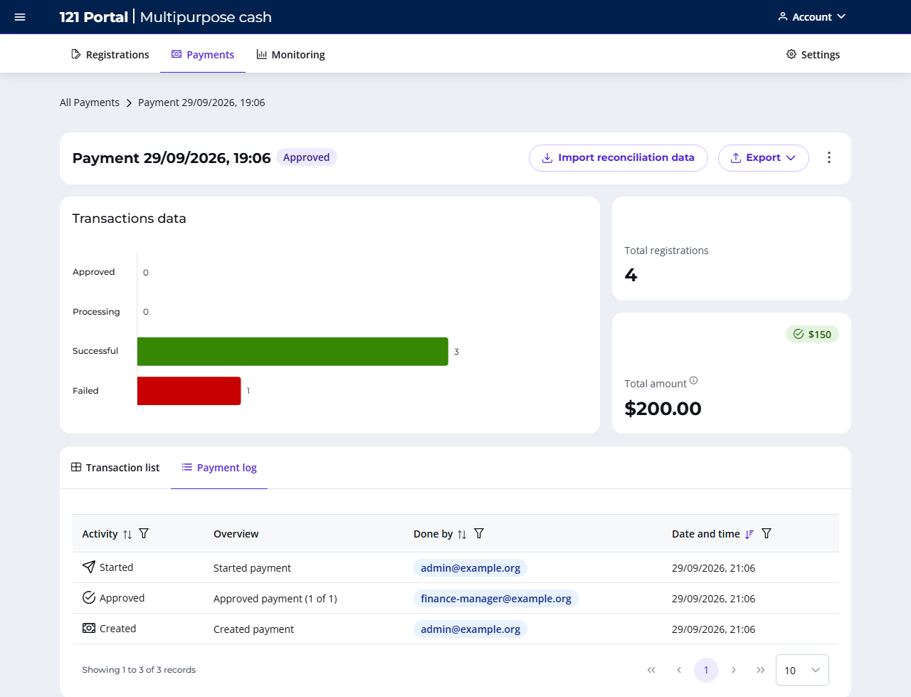Open the Account dropdown
Image resolution: width=911 pixels, height=697 pixels.
click(811, 17)
